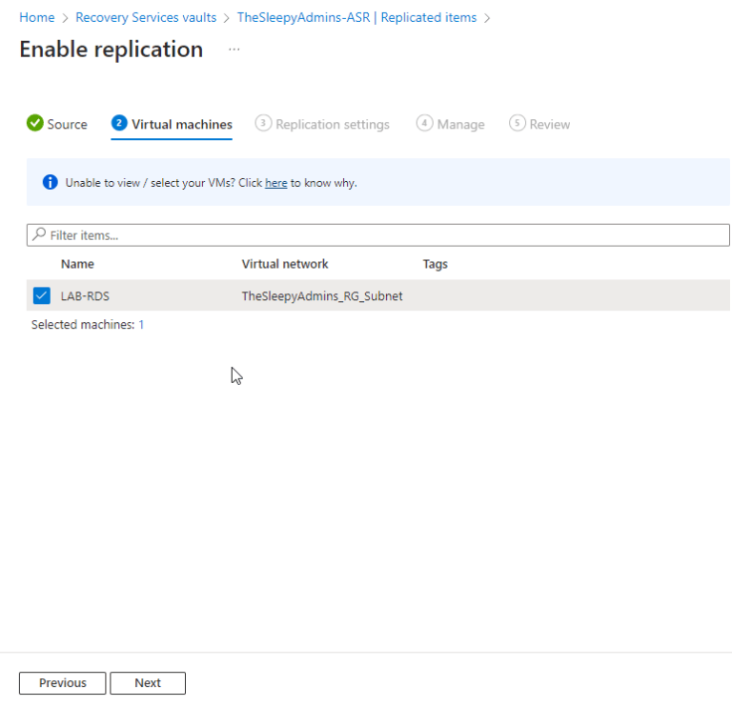The width and height of the screenshot is (732, 707).
Task: Click the chevron after Home breadcrumb
Action: click(x=65, y=18)
